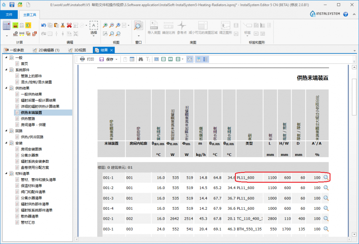Open the 保存 dropdown arrow
This screenshot has width=359, height=244.
pyautogui.click(x=116, y=59)
